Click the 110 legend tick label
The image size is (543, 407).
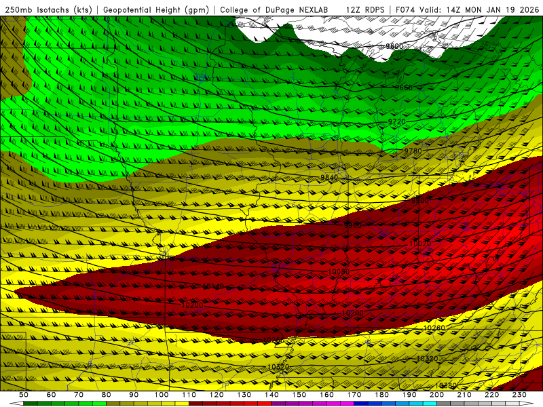click(189, 395)
